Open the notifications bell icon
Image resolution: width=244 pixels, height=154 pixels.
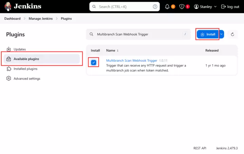coord(167,7)
